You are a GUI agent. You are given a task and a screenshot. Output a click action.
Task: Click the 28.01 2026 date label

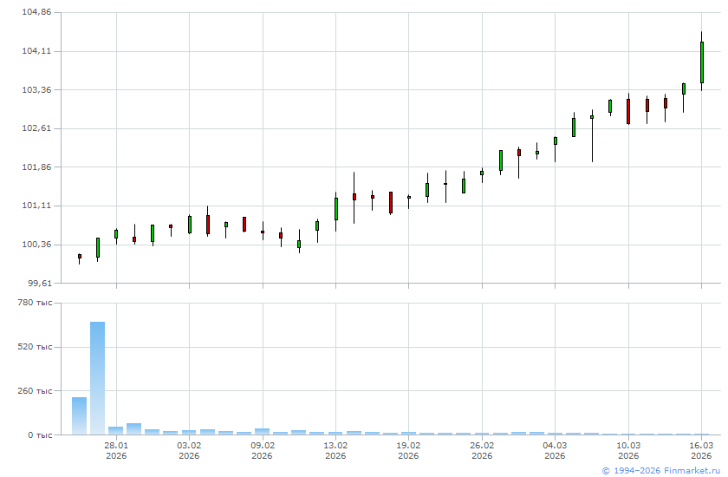click(x=116, y=450)
